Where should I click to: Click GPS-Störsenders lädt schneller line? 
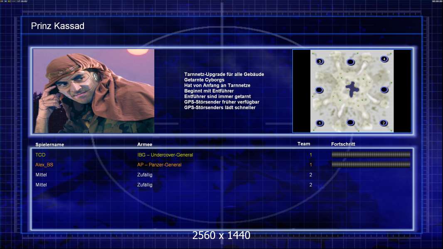point(220,107)
